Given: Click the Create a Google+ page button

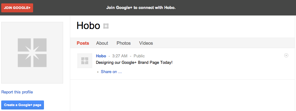Looking at the screenshot, I should [23, 105].
